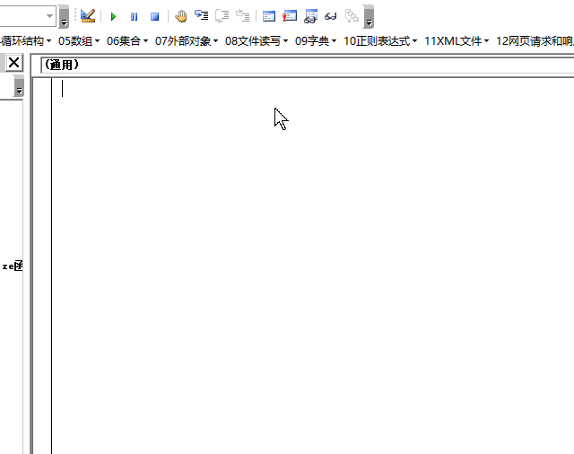The height and width of the screenshot is (454, 574).
Task: Click the left panel toolbar options arrow
Action: pos(19,86)
